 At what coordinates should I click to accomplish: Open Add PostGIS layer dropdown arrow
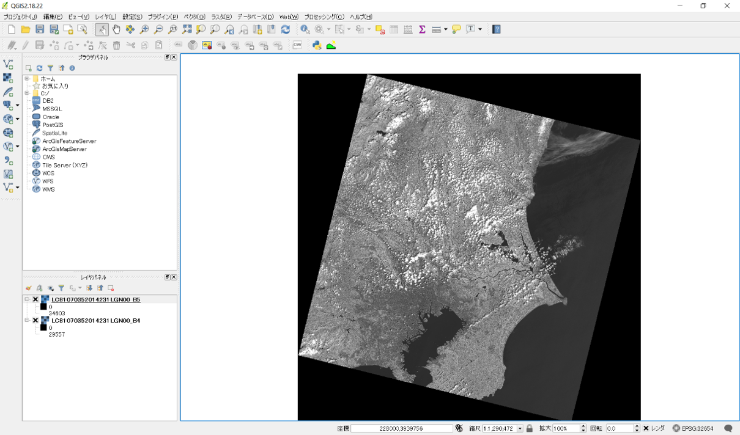[18, 105]
